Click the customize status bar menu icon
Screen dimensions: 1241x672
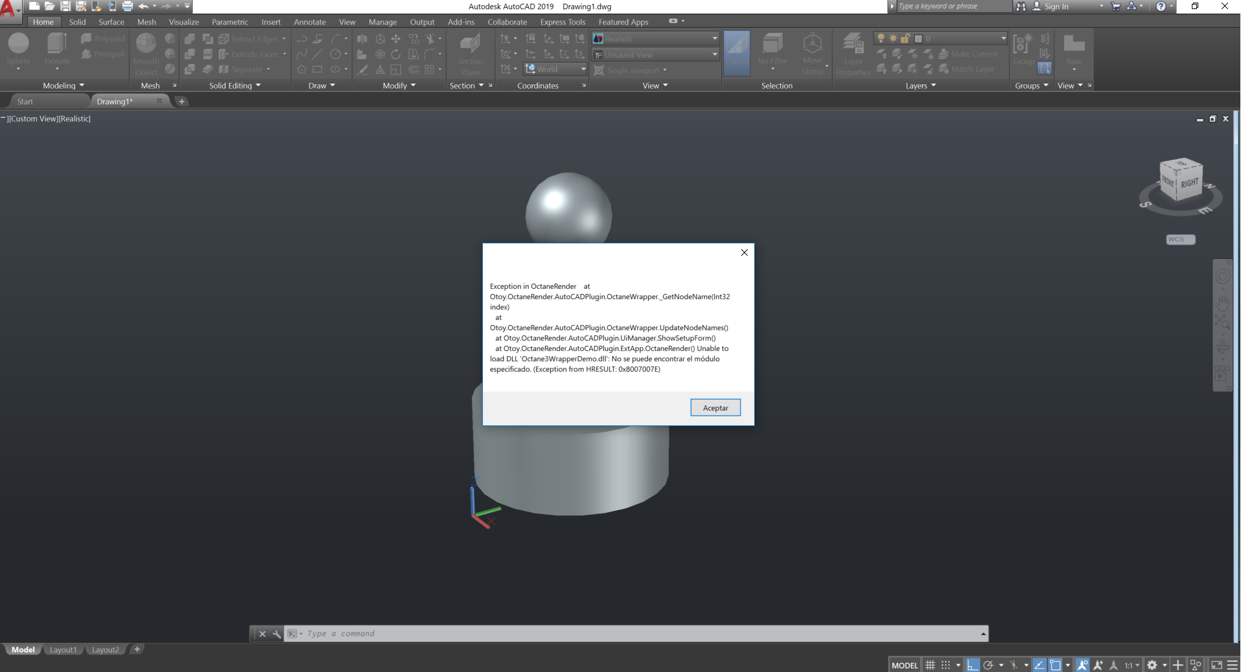tap(1233, 665)
